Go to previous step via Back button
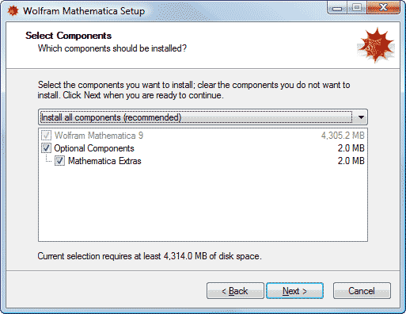The height and width of the screenshot is (314, 406). pos(235,291)
